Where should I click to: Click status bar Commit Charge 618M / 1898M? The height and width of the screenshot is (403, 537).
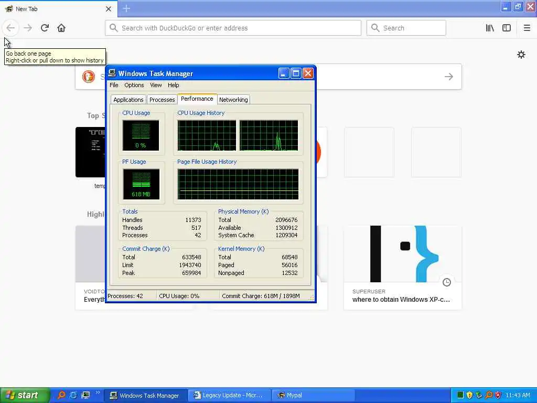[261, 296]
